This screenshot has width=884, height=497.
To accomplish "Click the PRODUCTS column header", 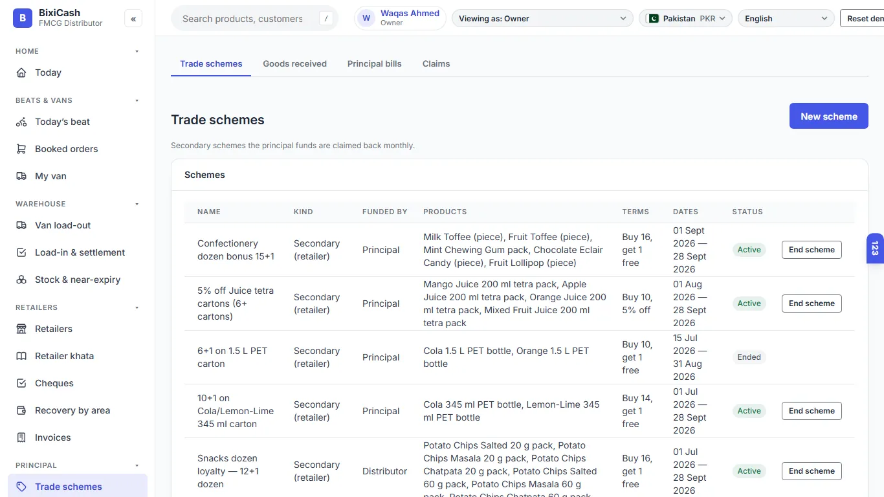I will pos(445,212).
